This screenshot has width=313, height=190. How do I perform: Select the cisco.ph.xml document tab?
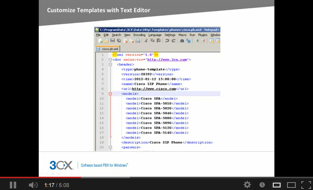click(x=107, y=49)
